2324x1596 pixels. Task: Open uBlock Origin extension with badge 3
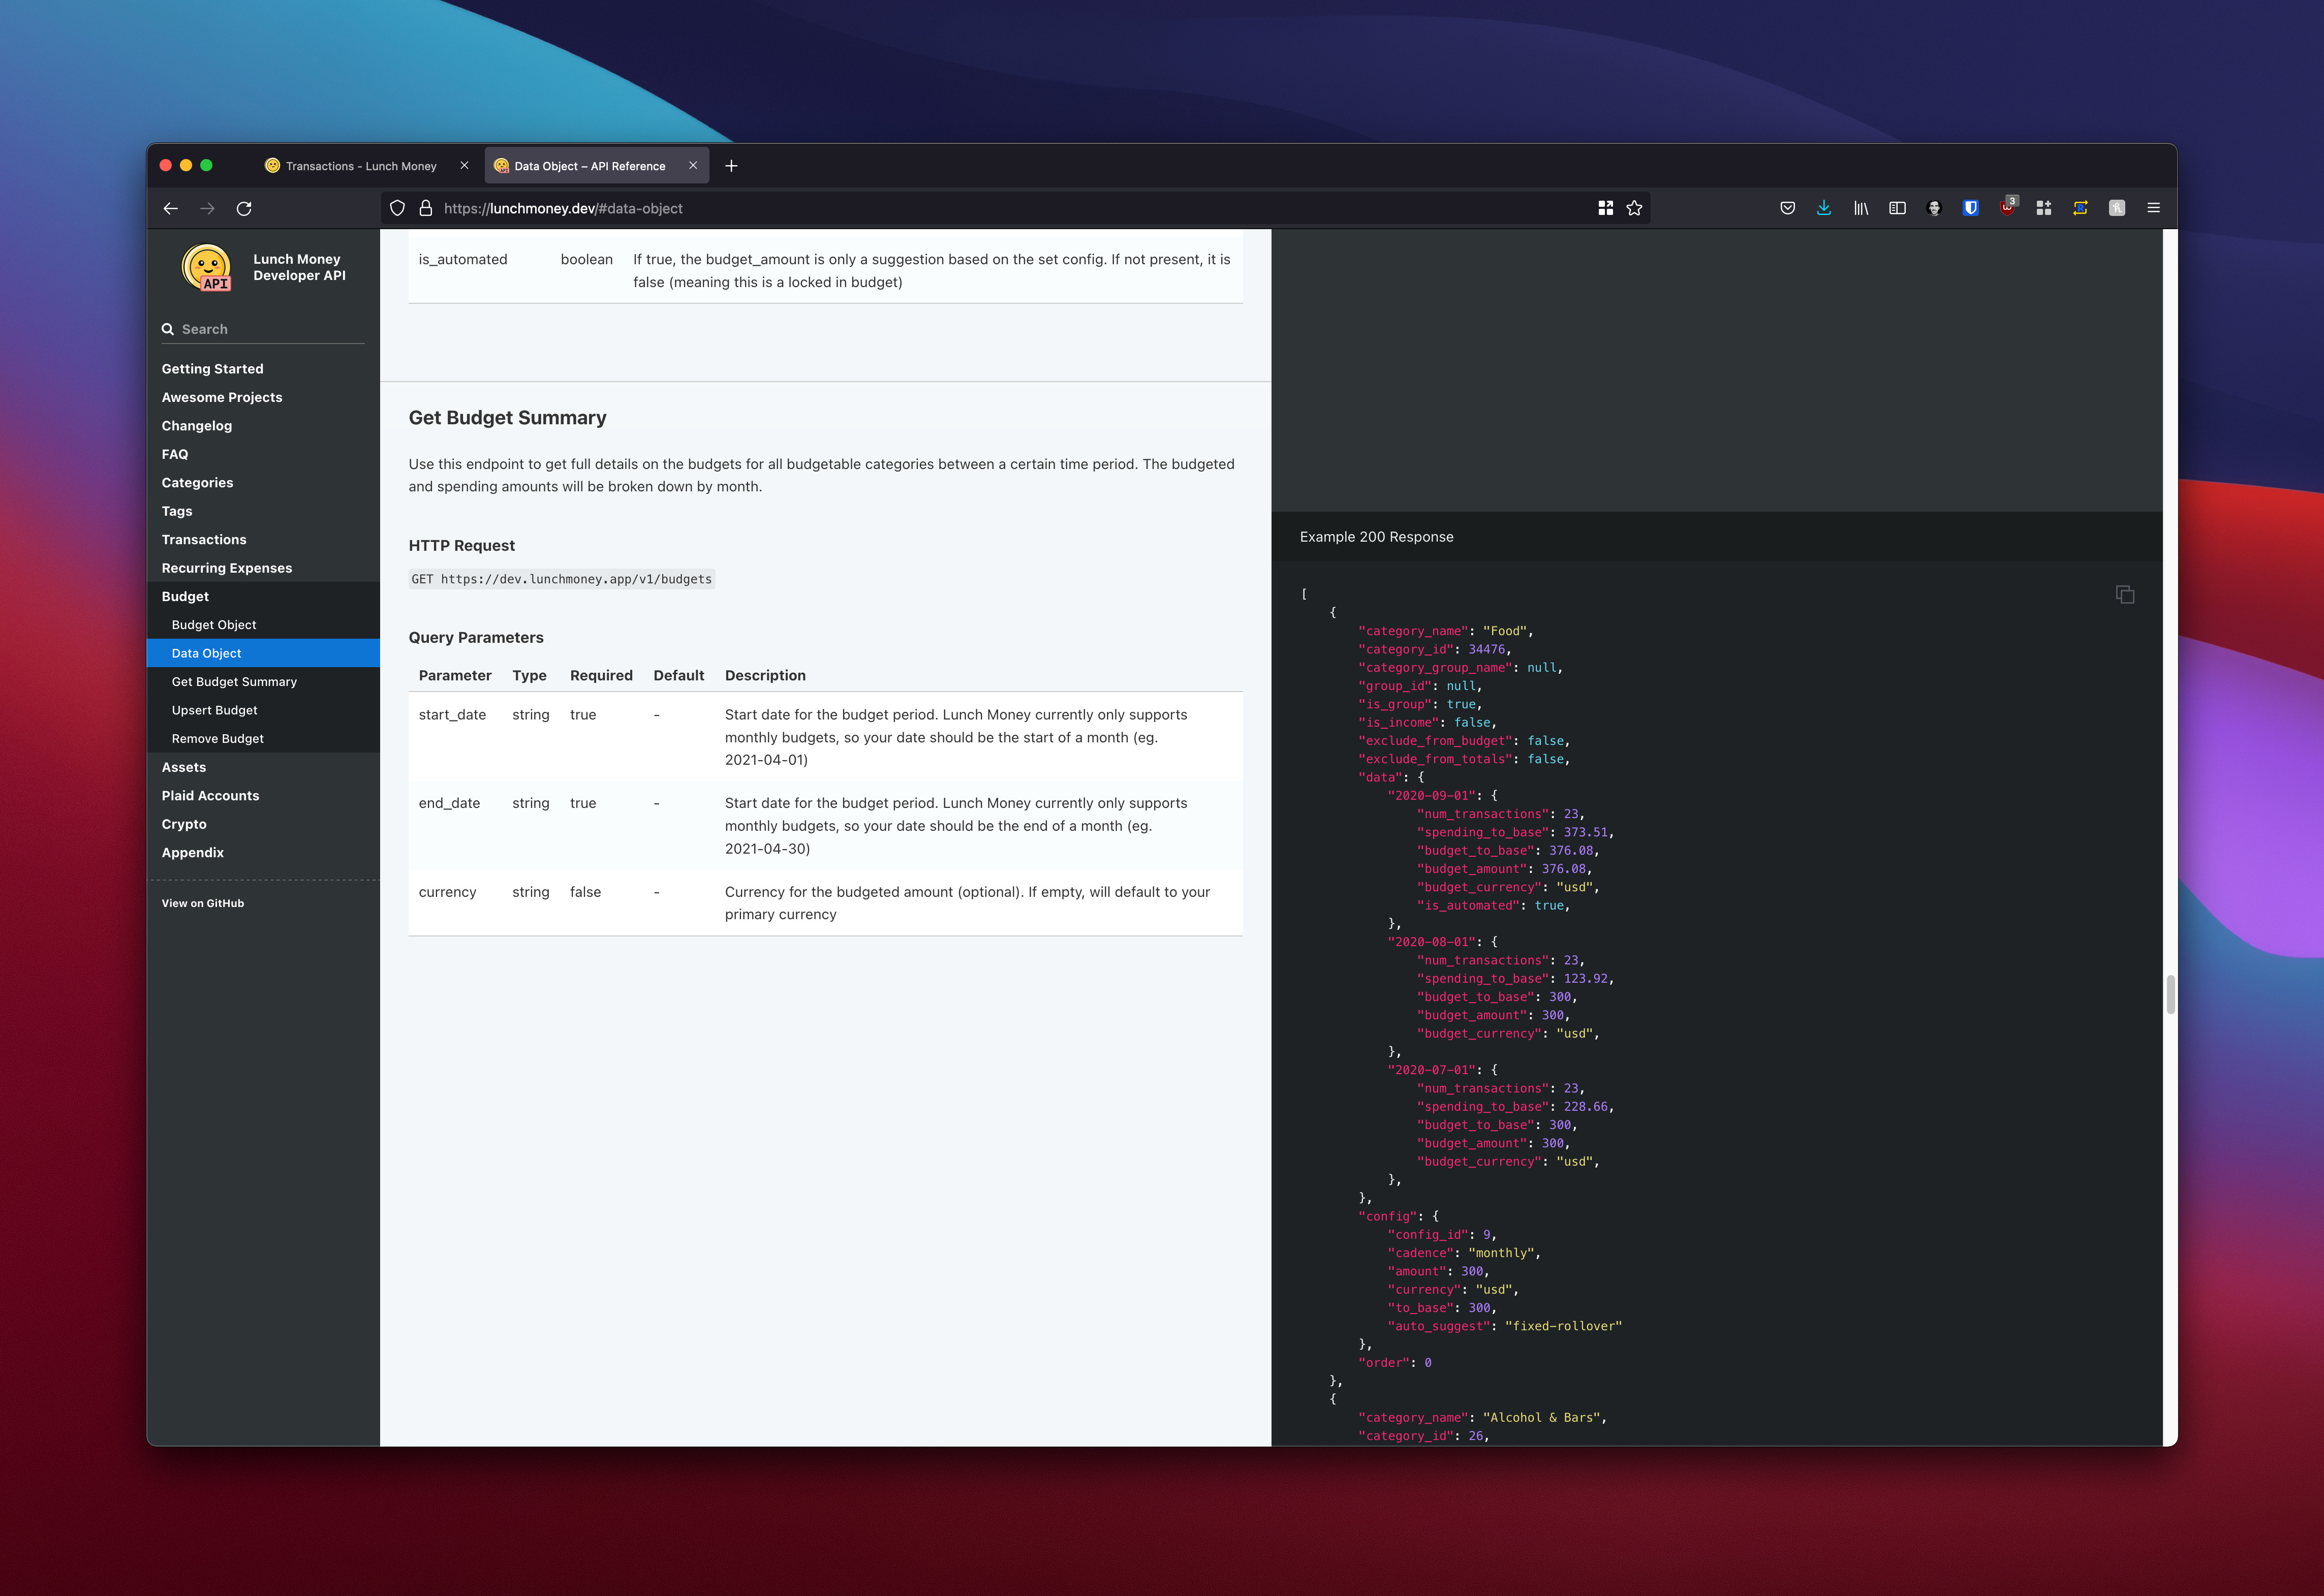point(2007,207)
